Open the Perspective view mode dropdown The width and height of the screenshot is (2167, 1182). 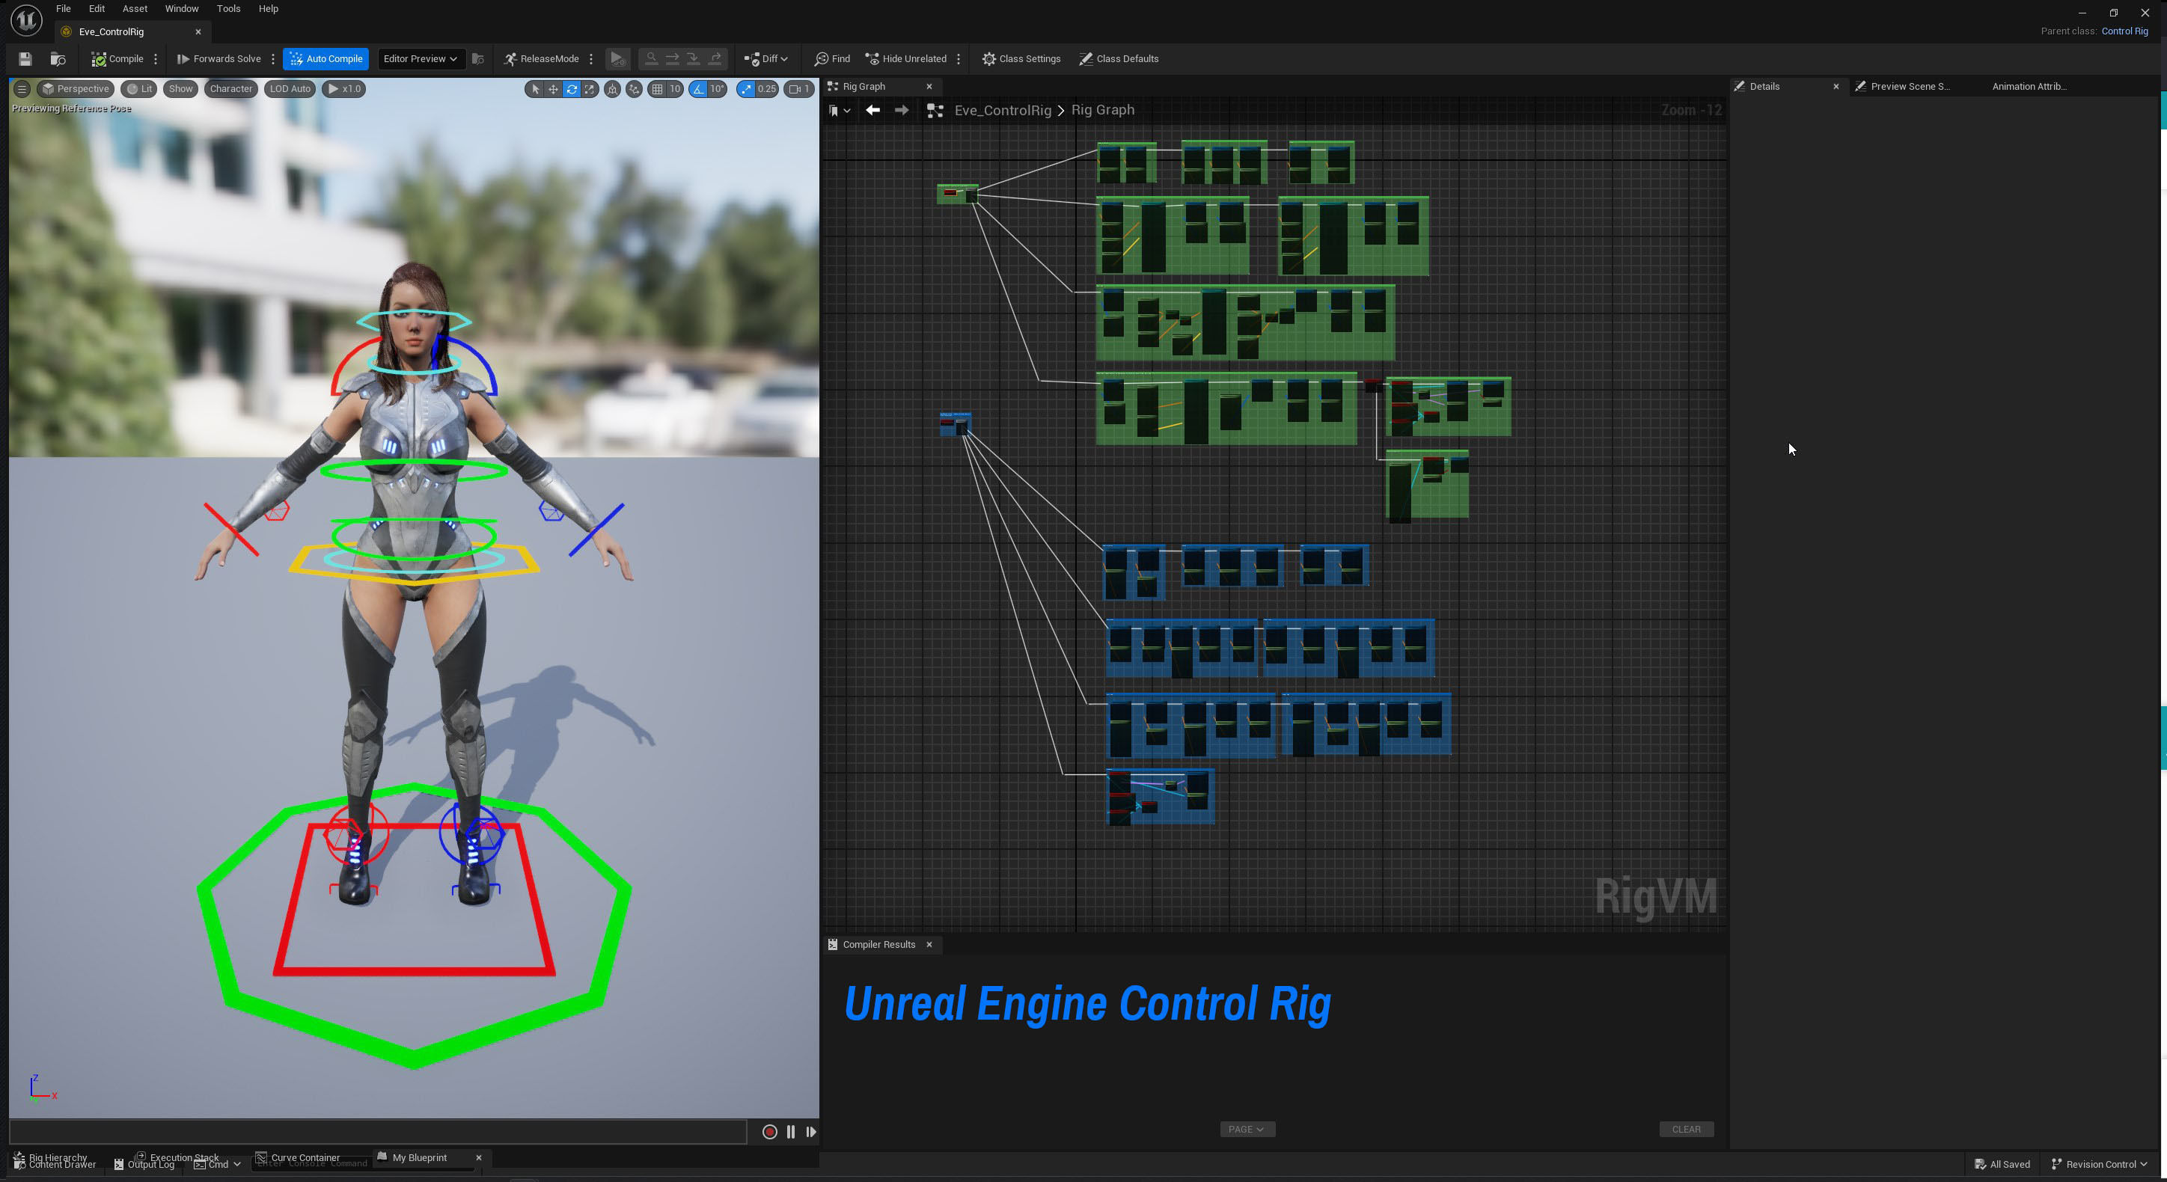click(x=76, y=88)
